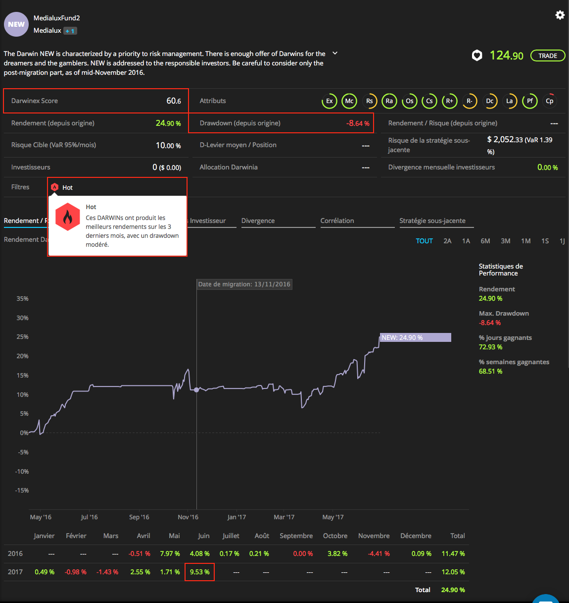Open the MedialuxFund2 name link

coord(57,18)
